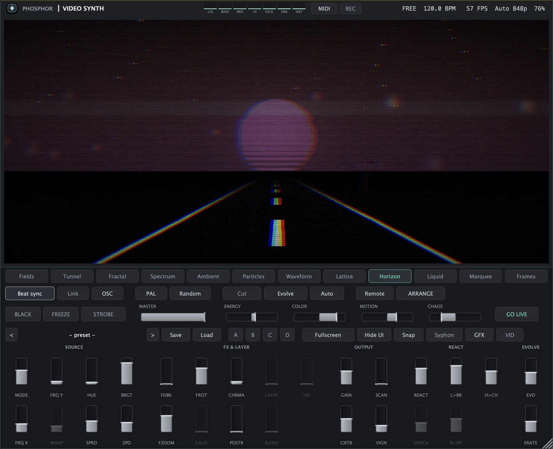Click the FREE sync mode label
553x449 pixels.
point(409,8)
